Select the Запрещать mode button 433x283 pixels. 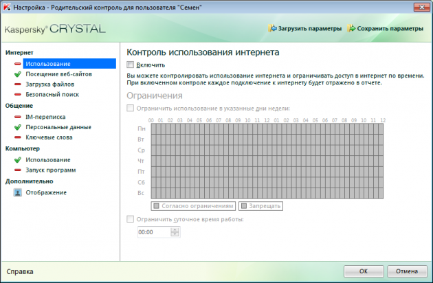click(x=260, y=206)
